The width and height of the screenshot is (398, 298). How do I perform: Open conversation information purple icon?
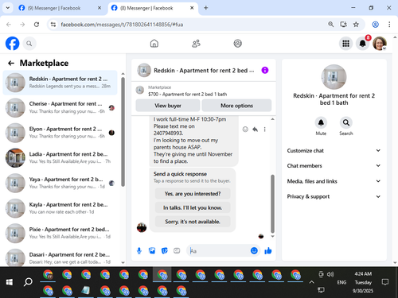(x=265, y=70)
